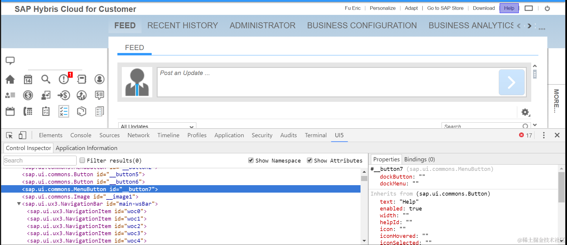Screen dimensions: 567x245
Task: Click the Download link
Action: coord(484,8)
